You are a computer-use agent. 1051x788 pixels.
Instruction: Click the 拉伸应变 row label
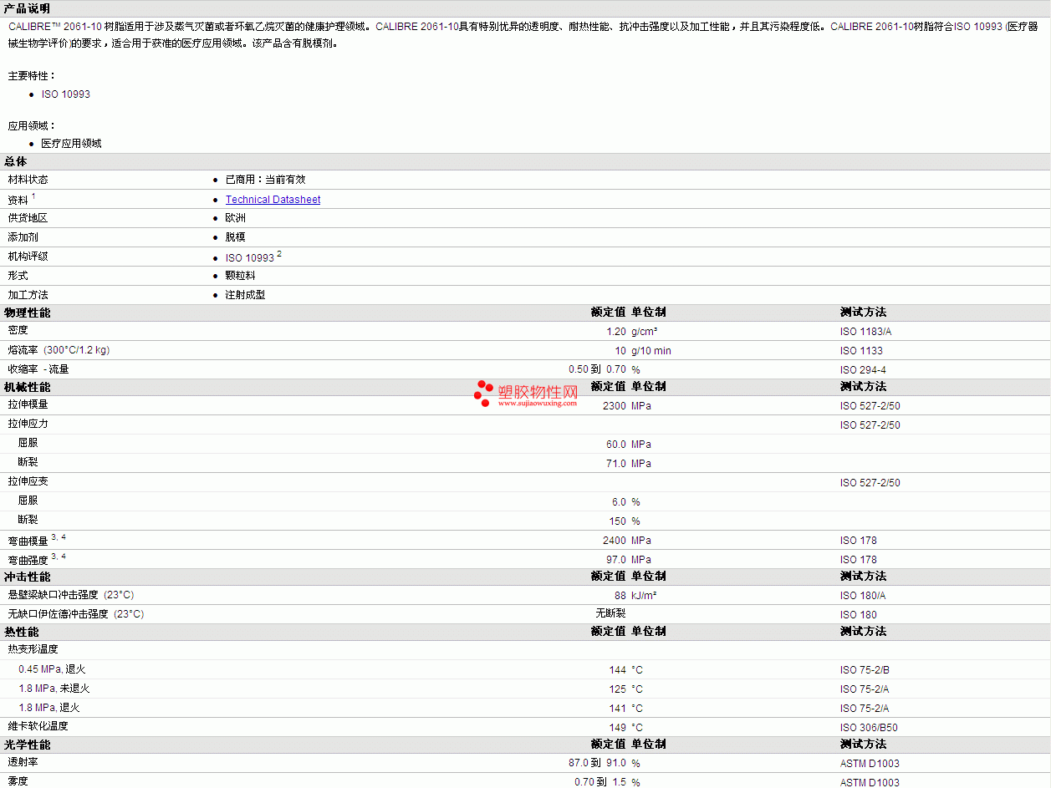click(x=28, y=481)
